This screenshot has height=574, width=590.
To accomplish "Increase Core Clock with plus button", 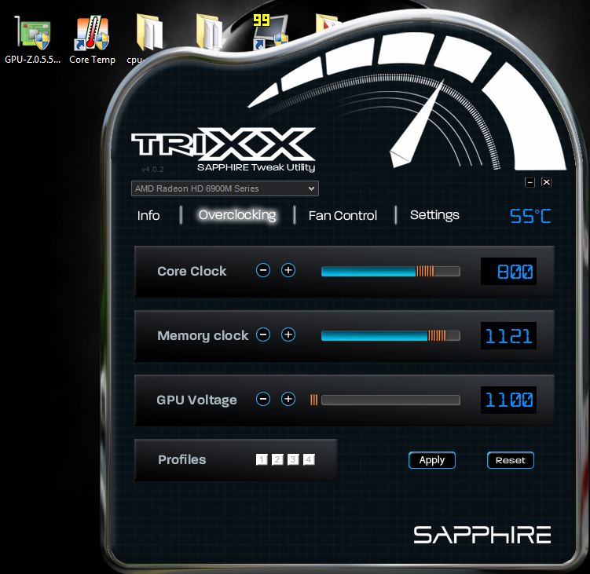I will (288, 270).
